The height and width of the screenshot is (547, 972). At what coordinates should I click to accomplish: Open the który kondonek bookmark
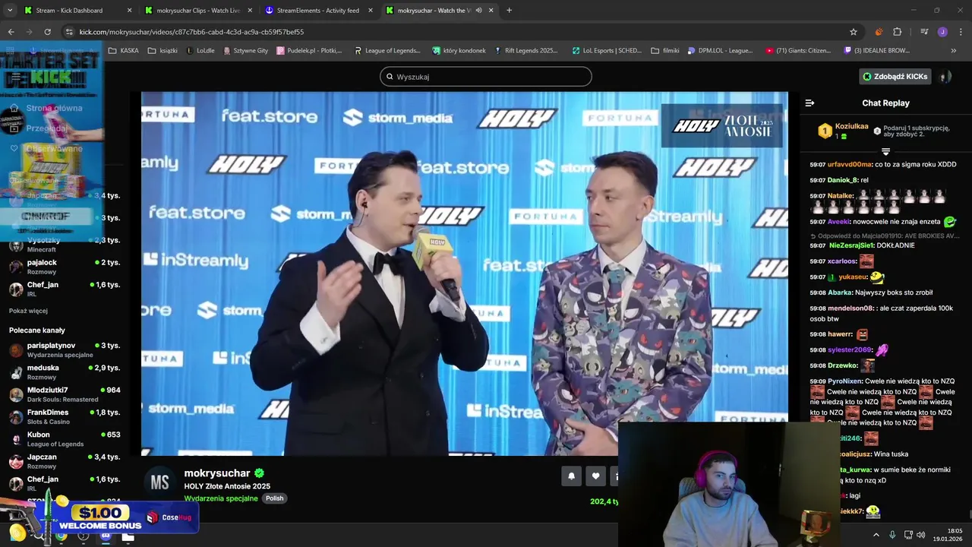coord(459,51)
